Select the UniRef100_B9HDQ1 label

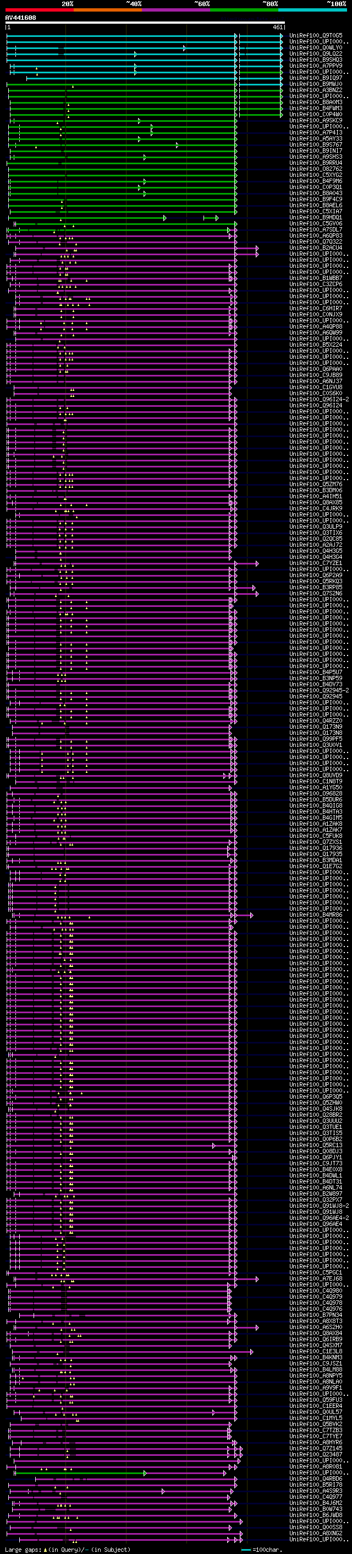[316, 218]
